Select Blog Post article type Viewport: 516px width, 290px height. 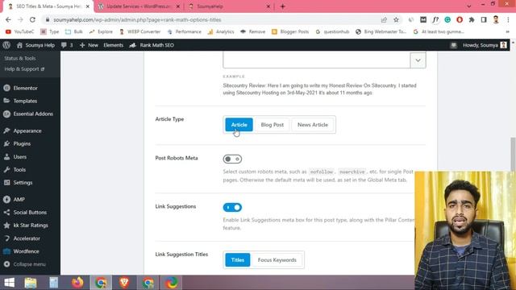click(x=273, y=125)
